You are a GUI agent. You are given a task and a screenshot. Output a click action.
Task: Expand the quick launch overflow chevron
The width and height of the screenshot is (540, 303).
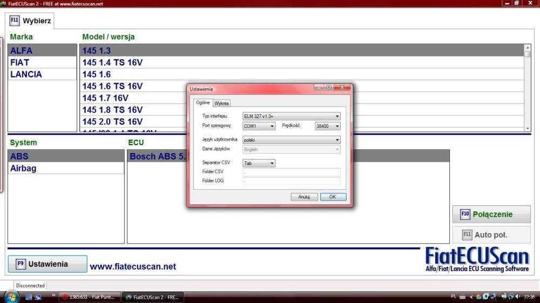click(53, 295)
